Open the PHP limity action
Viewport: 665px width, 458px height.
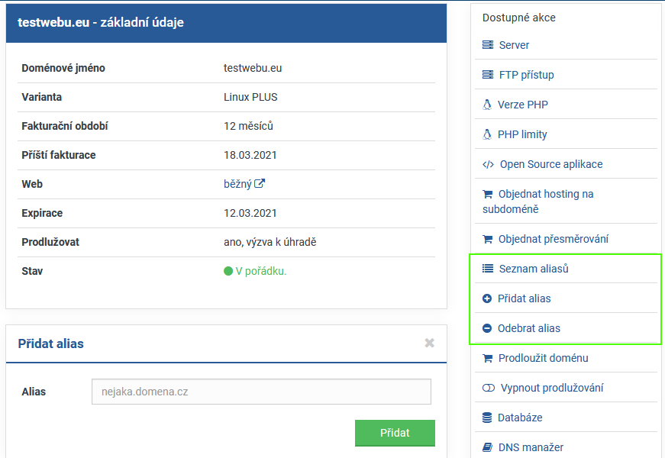click(522, 134)
